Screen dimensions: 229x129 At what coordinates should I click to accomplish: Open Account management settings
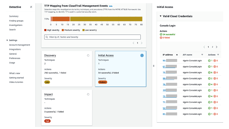[20, 45]
